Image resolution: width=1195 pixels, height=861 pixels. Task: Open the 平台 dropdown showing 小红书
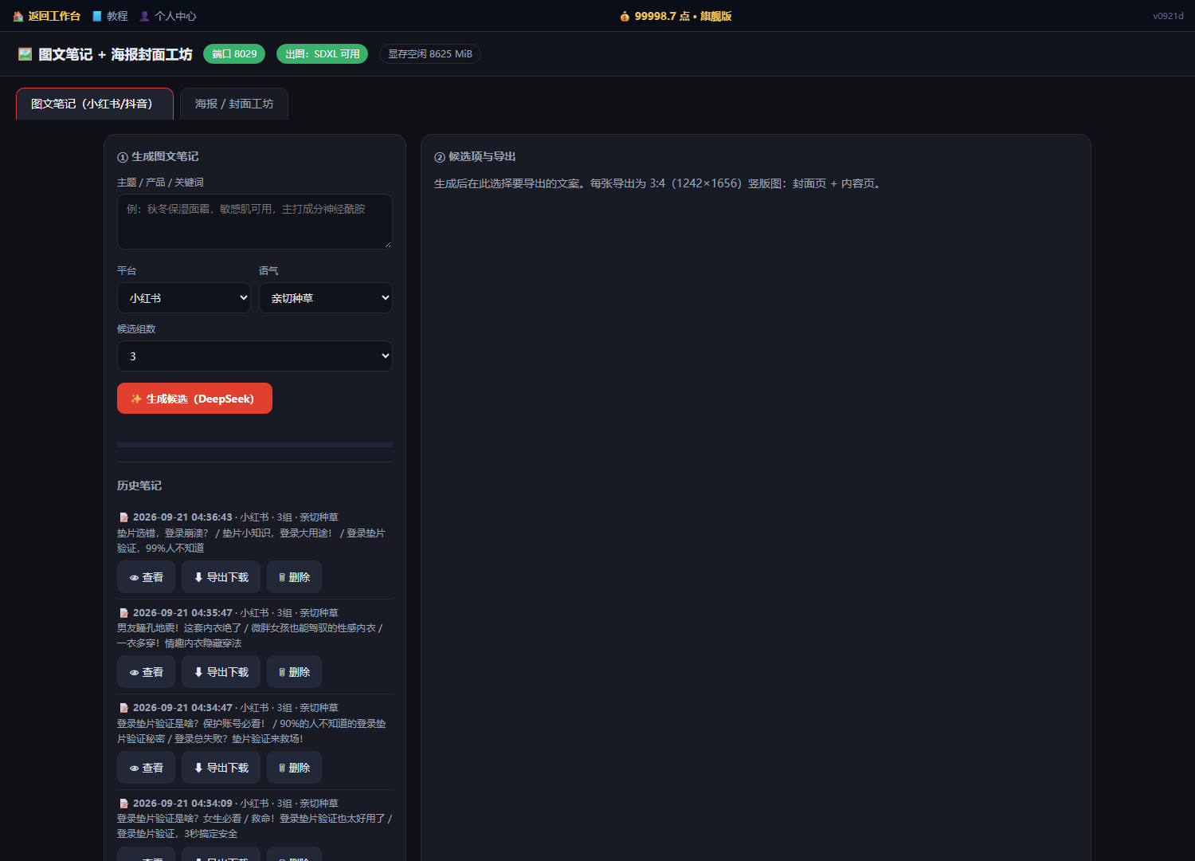[x=184, y=298]
